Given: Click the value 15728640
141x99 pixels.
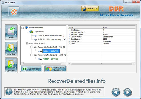Looking at the screenshot, I should click(x=107, y=41).
